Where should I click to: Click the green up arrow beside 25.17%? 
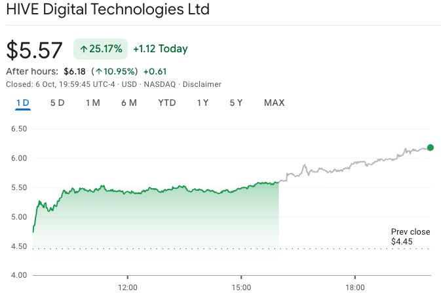84,49
